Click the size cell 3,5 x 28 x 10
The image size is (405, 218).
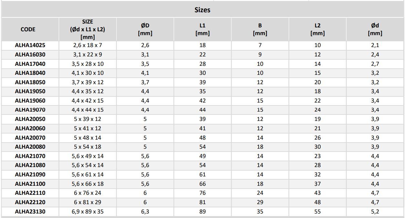(x=88, y=64)
